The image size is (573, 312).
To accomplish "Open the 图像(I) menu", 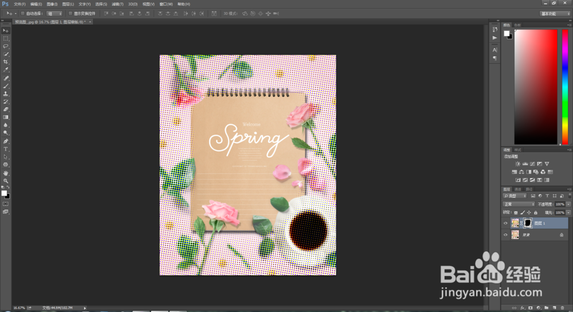I will pyautogui.click(x=52, y=4).
